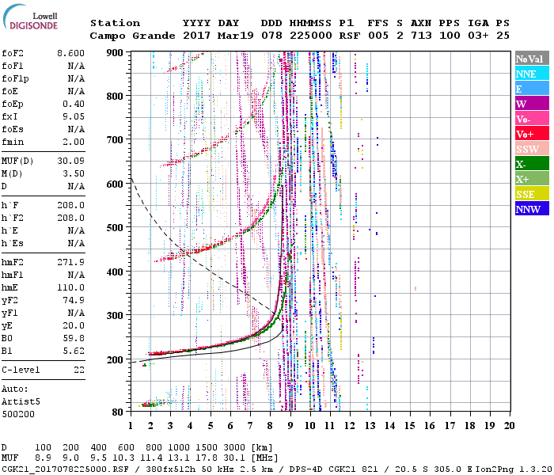Select the Vo+ red legend swatch
The width and height of the screenshot is (554, 475).
tap(532, 134)
